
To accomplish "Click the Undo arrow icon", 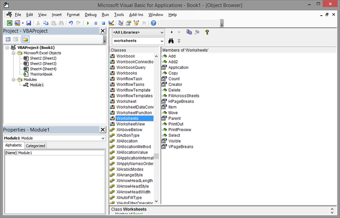I will 71,23.
